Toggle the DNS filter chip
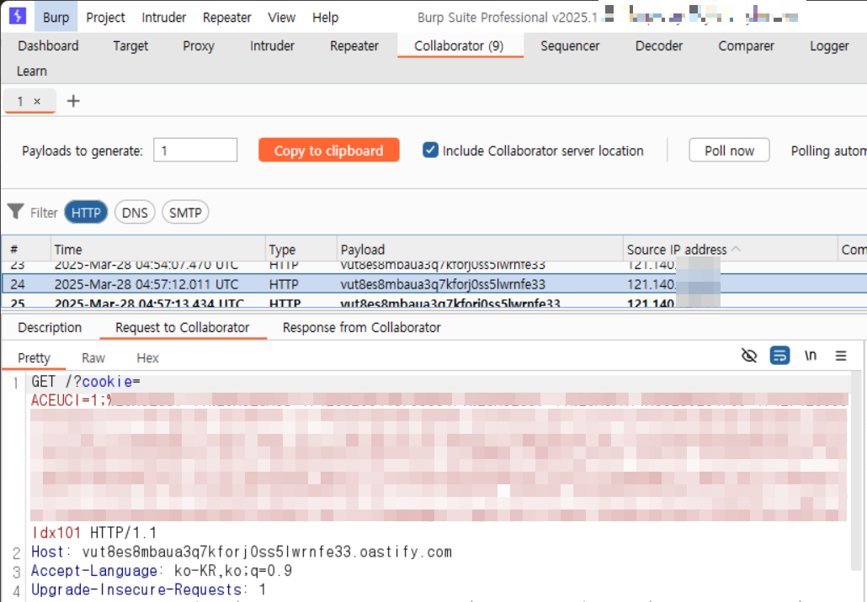The height and width of the screenshot is (602, 867). [x=135, y=213]
